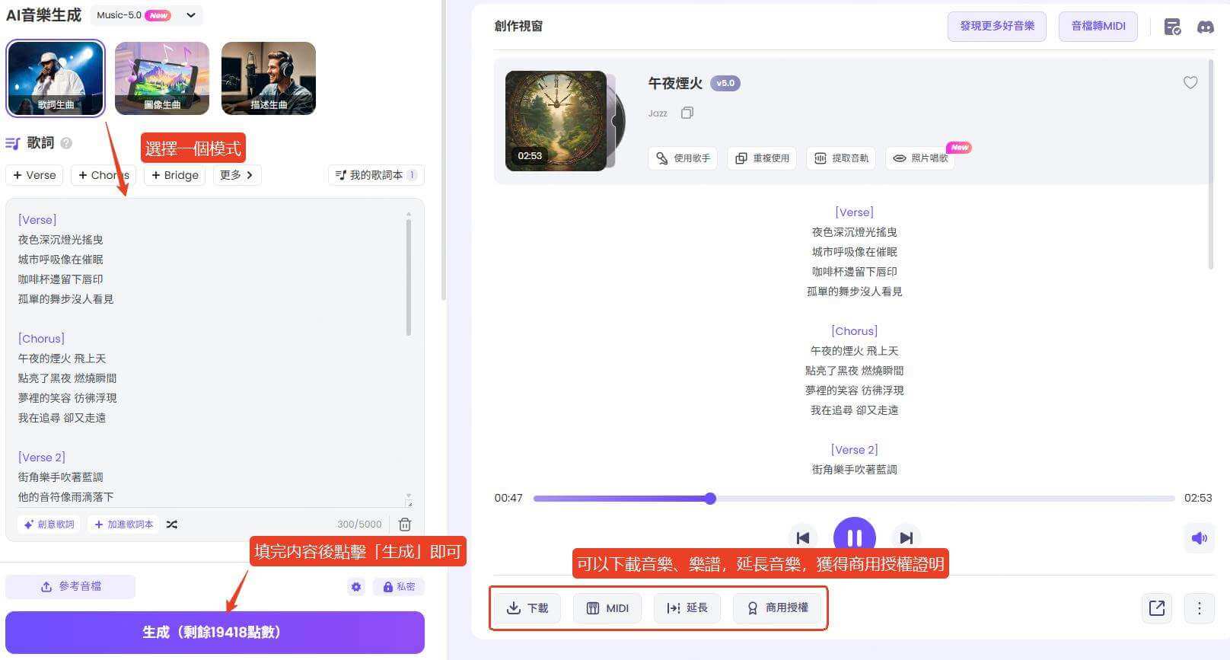Select the 歌詞生曲 mode thumbnail
Viewport: 1230px width, 660px height.
[56, 78]
